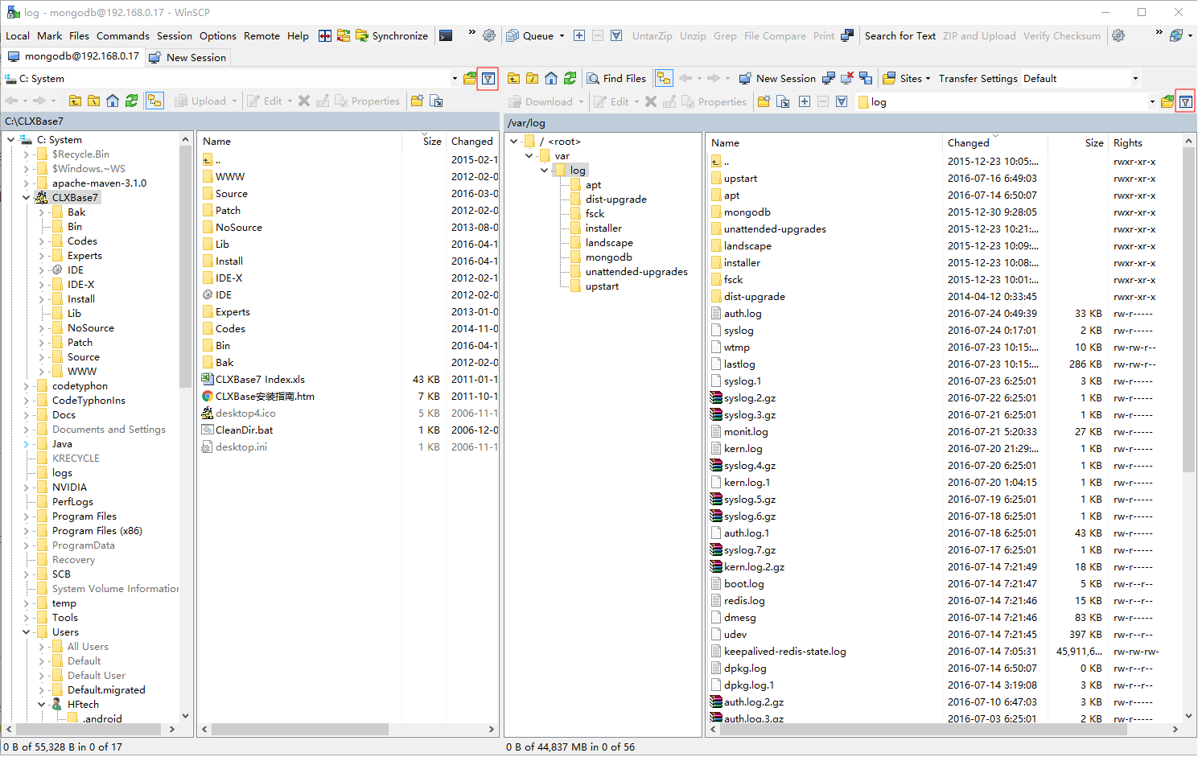Image resolution: width=1198 pixels, height=757 pixels.
Task: Click the Compare Directories icon
Action: pos(325,35)
